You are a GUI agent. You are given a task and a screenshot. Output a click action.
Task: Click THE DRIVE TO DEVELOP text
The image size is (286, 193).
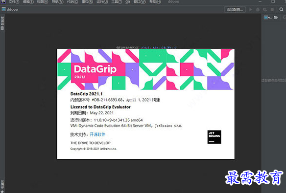(91, 143)
